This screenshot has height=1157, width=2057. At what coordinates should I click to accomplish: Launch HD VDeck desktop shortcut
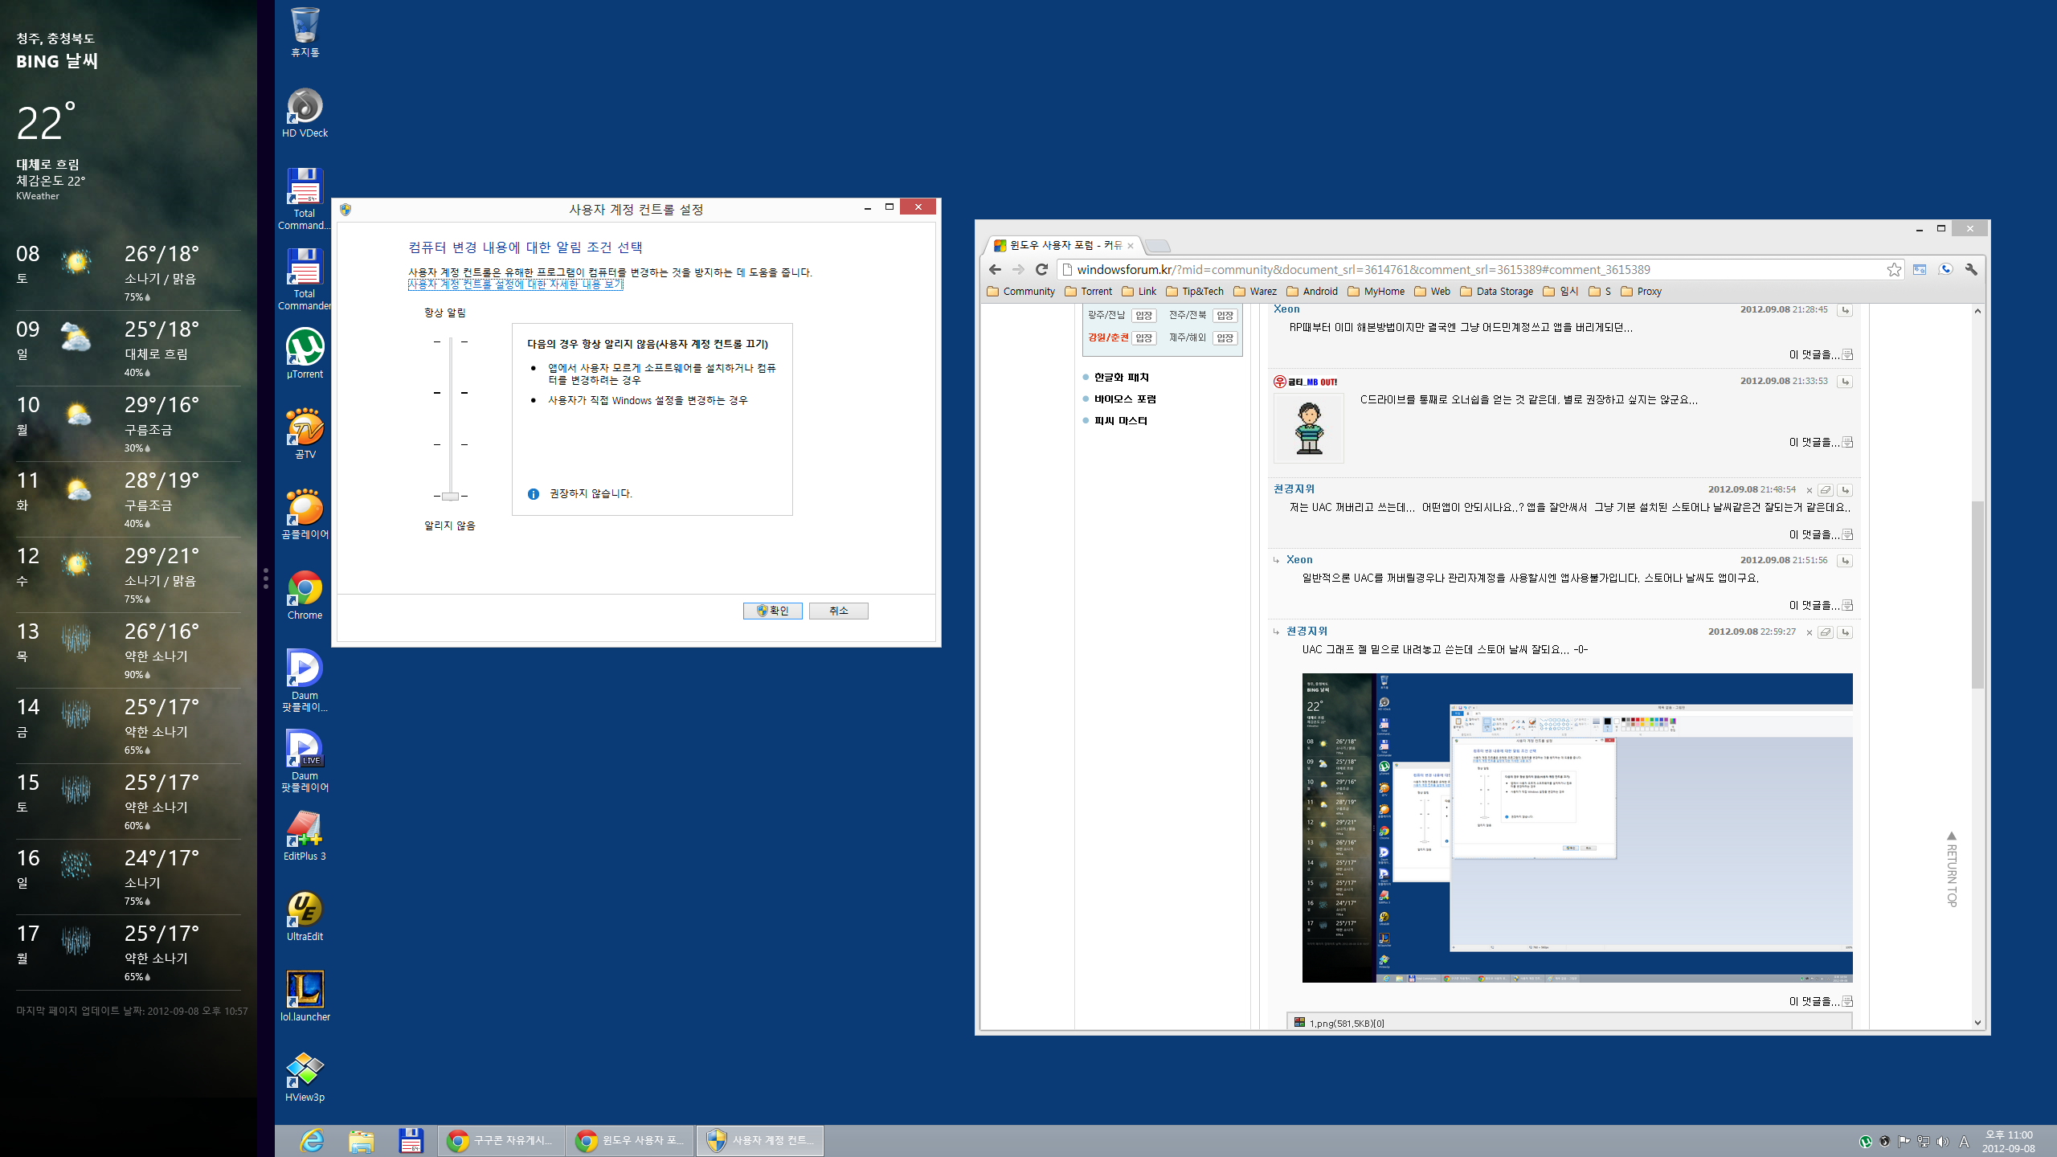tap(305, 112)
